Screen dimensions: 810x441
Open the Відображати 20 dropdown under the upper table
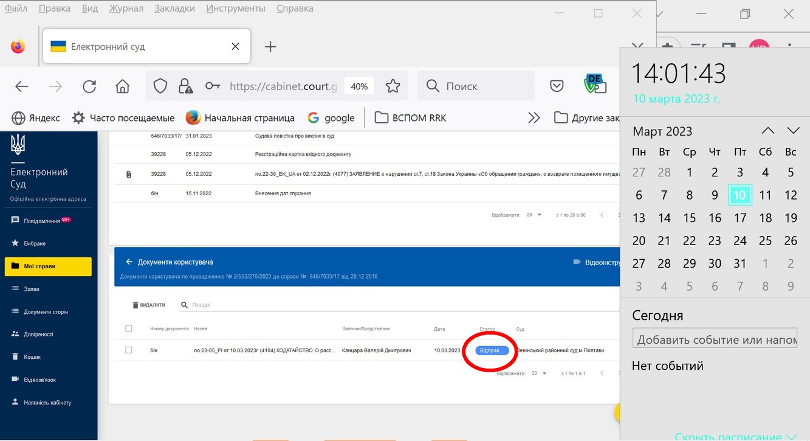(x=535, y=215)
